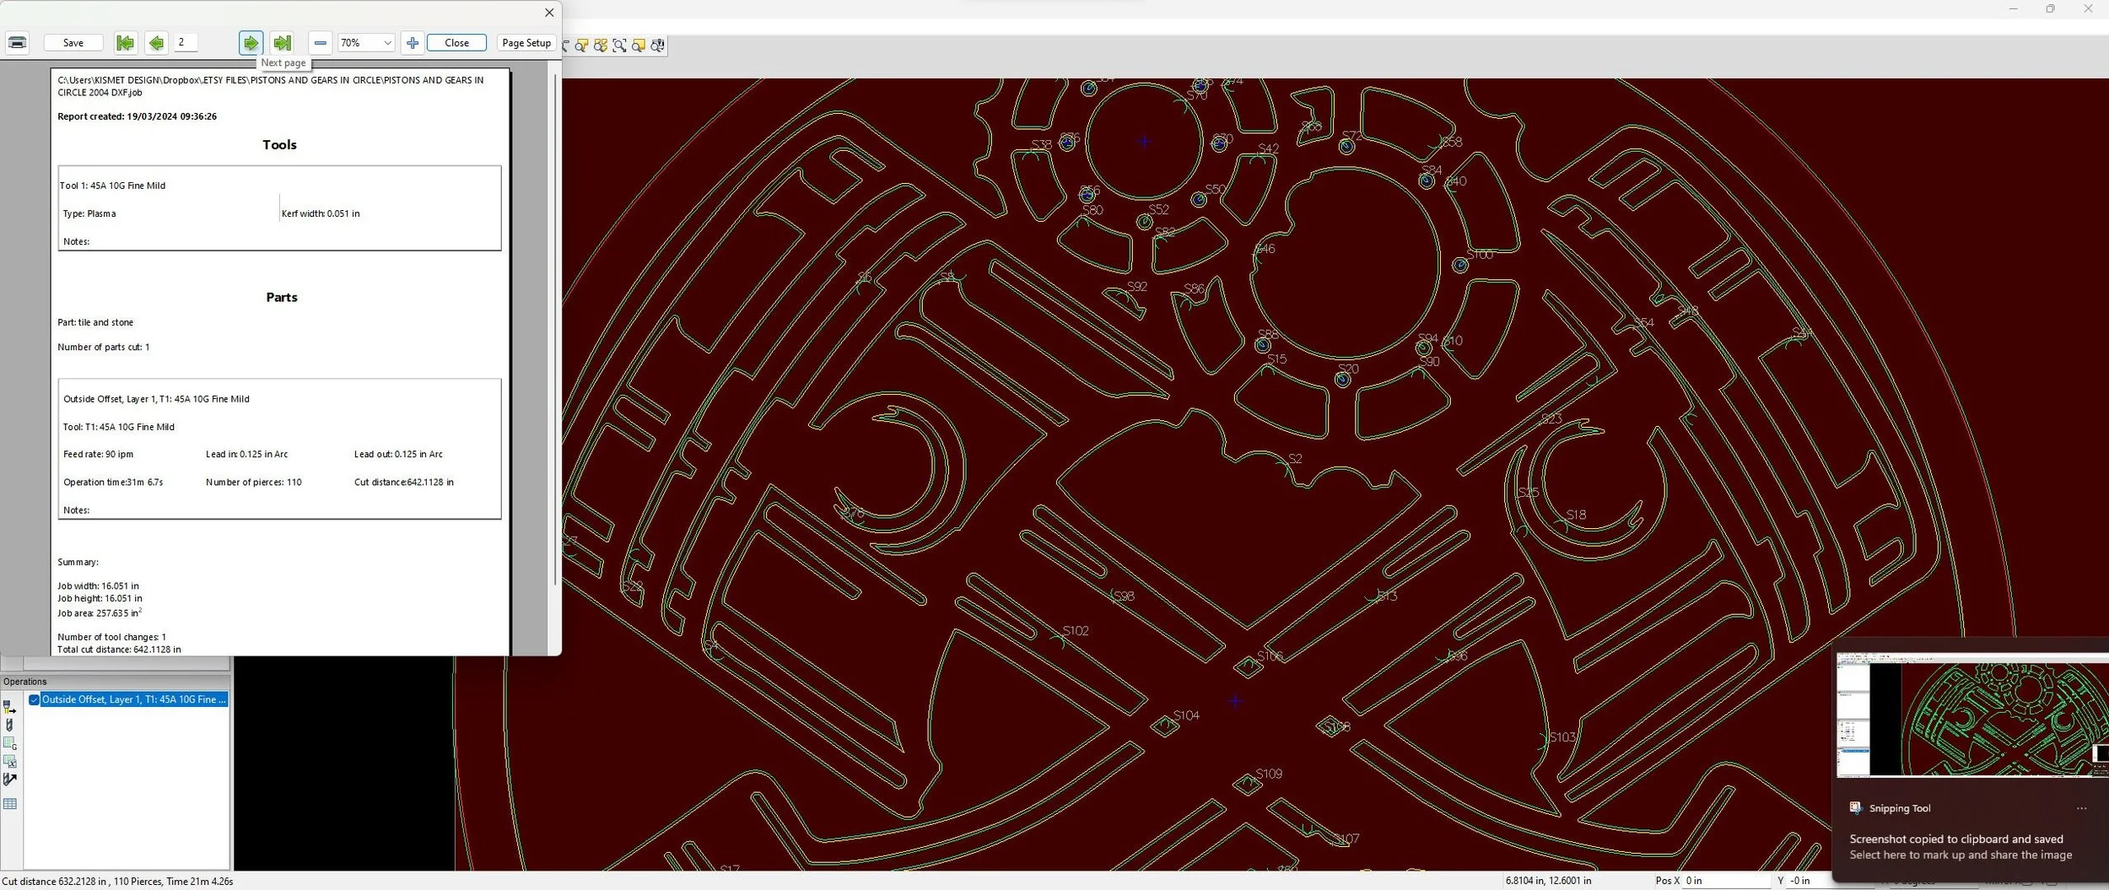Click 'Number of pierces: 110' in report

coord(253,483)
